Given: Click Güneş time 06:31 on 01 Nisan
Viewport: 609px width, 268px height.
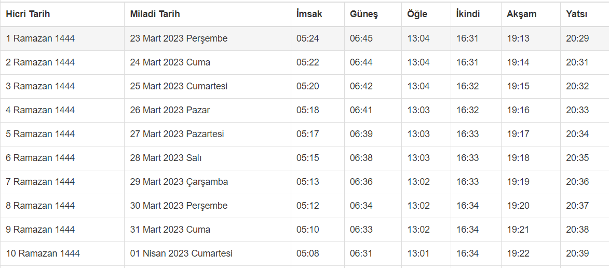Looking at the screenshot, I should [x=361, y=253].
